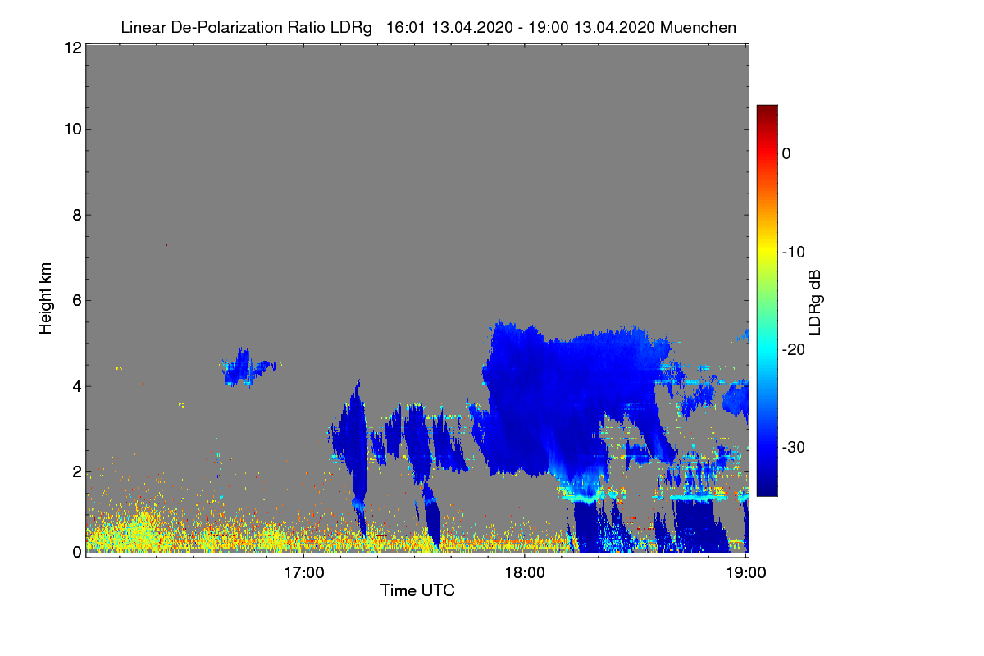Click the plot title 'Linear De-Polarization Ratio LDRg'

[246, 28]
